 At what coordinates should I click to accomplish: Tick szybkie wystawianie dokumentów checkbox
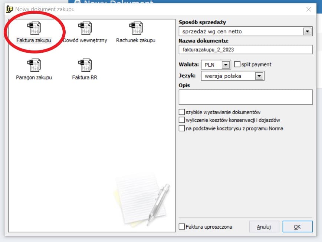182,112
